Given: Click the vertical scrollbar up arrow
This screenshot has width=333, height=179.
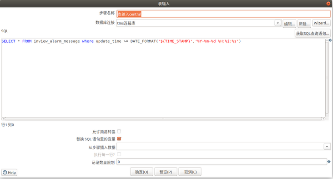Looking at the screenshot, I should (x=327, y=40).
